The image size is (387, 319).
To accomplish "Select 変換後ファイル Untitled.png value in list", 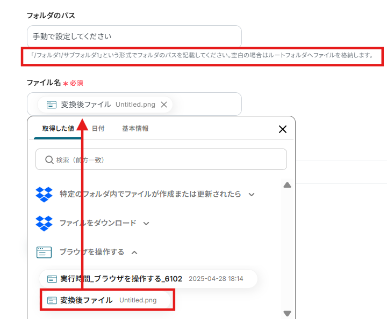I will point(105,300).
